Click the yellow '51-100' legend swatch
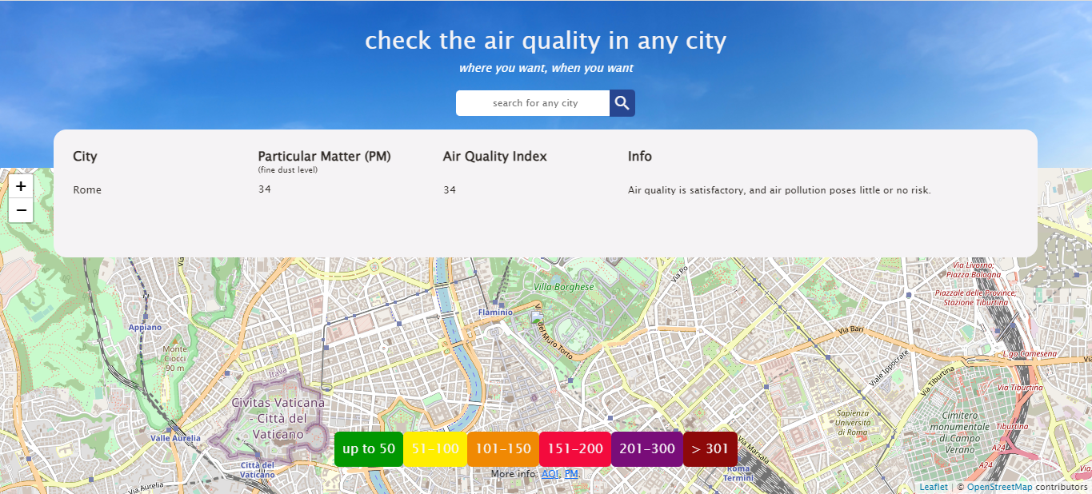 [435, 448]
